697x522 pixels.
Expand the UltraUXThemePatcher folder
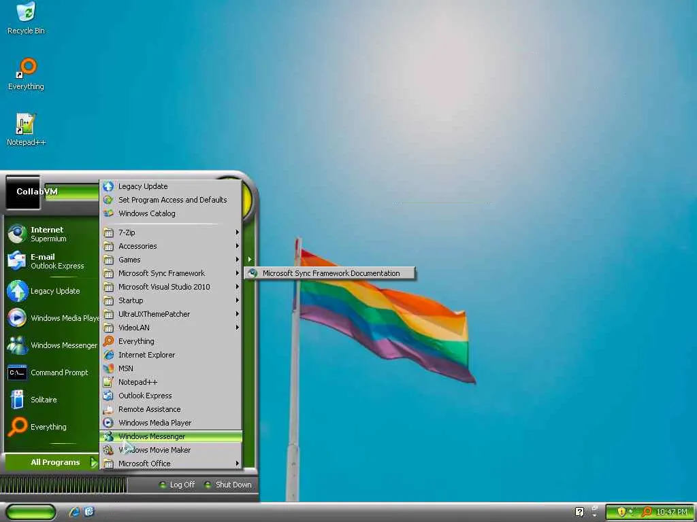tap(171, 314)
